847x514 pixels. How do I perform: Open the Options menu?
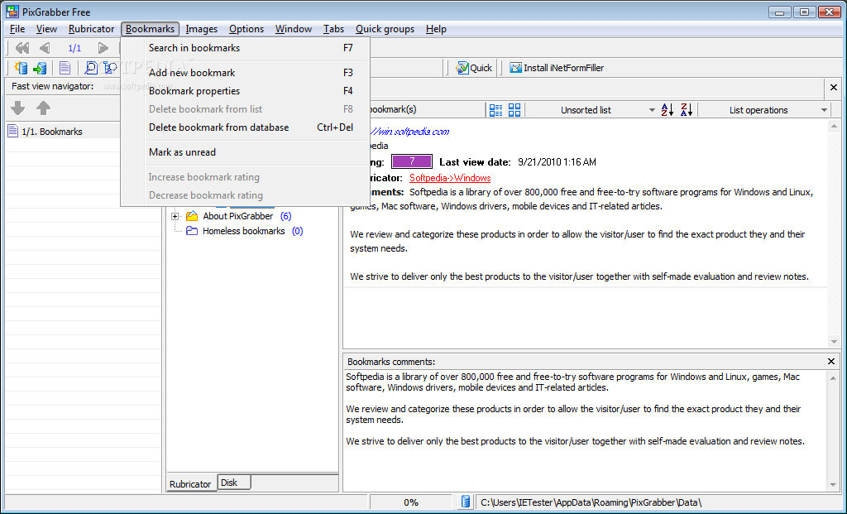click(x=246, y=29)
